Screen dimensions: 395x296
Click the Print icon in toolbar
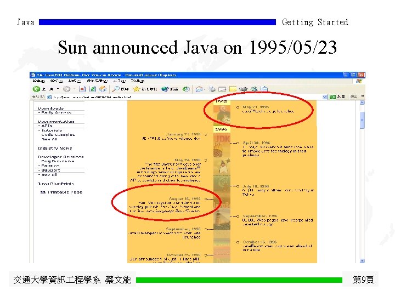click(x=212, y=89)
